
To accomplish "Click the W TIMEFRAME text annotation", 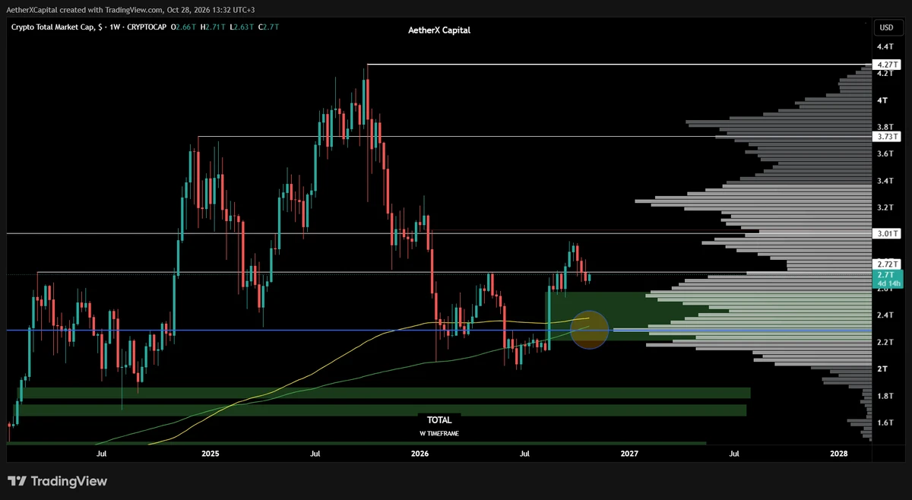I will [x=439, y=433].
